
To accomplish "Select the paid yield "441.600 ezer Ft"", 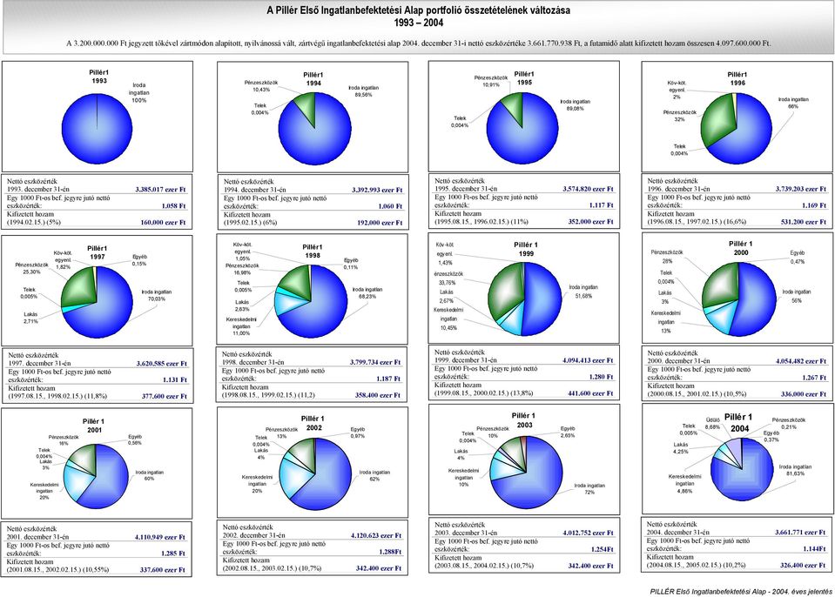I will [590, 393].
